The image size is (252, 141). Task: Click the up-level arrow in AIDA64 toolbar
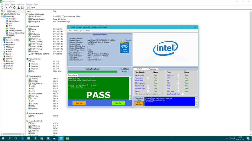[x=10, y=8]
